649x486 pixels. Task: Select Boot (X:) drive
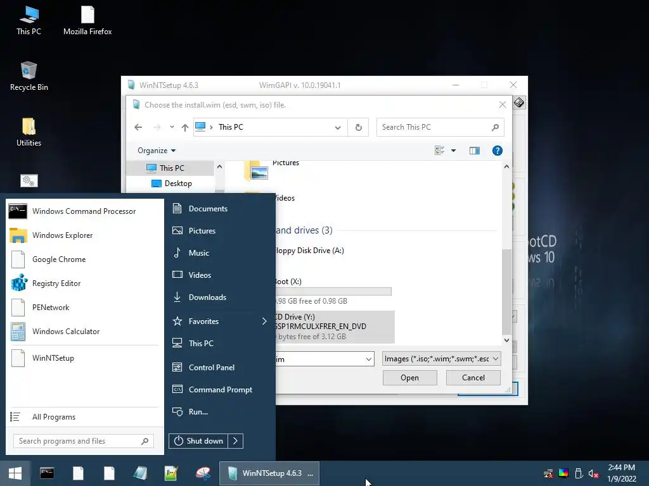pyautogui.click(x=335, y=291)
